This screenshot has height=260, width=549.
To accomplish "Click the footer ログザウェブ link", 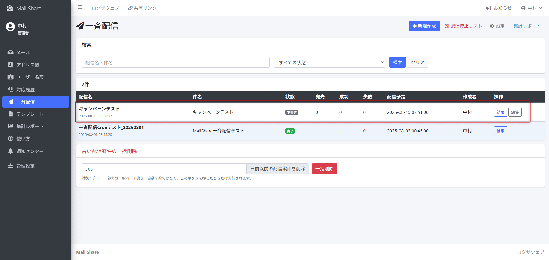I will 530,252.
